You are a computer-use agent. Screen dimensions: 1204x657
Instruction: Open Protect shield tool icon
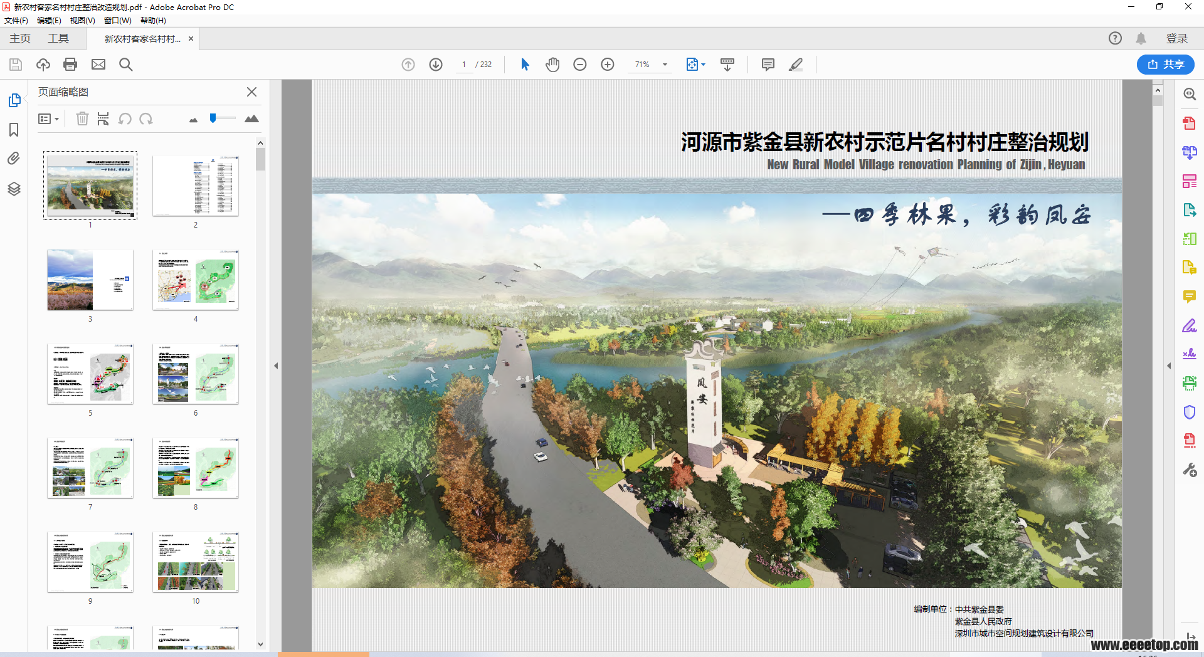point(1190,412)
